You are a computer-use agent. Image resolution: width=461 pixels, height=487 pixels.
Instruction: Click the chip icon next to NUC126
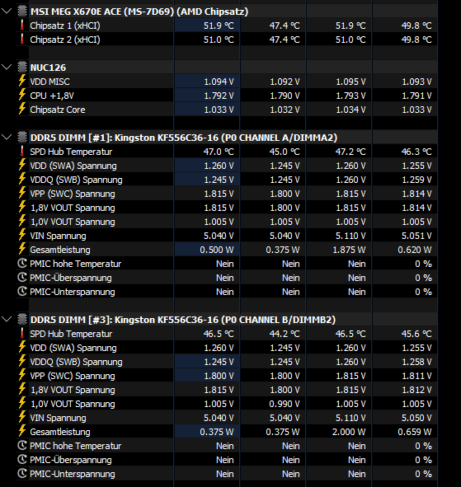[x=22, y=67]
